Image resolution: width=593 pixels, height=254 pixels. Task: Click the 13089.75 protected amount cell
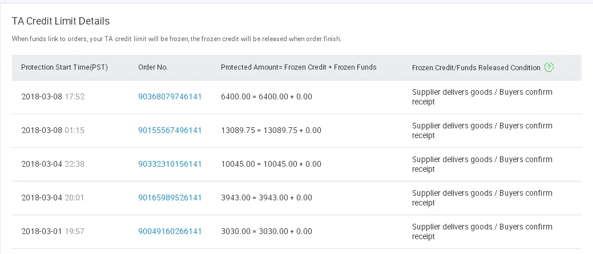(x=271, y=130)
